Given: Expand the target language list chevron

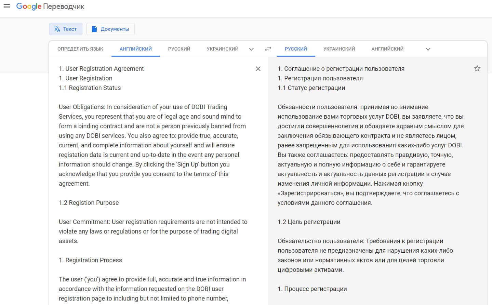Looking at the screenshot, I should click(x=428, y=49).
